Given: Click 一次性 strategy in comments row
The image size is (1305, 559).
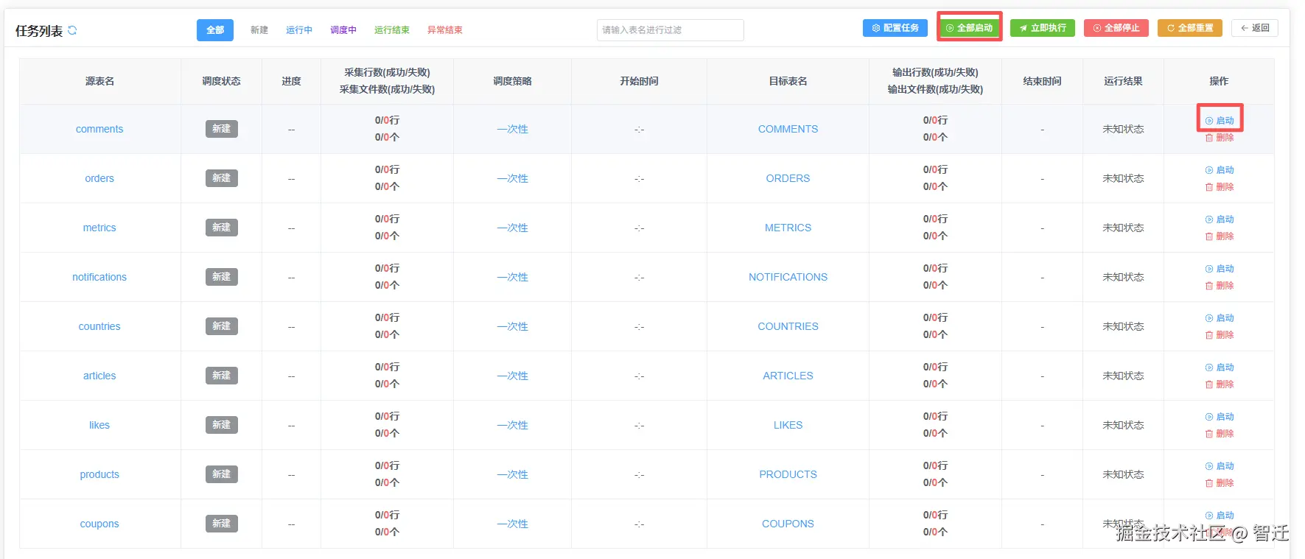Looking at the screenshot, I should [512, 129].
